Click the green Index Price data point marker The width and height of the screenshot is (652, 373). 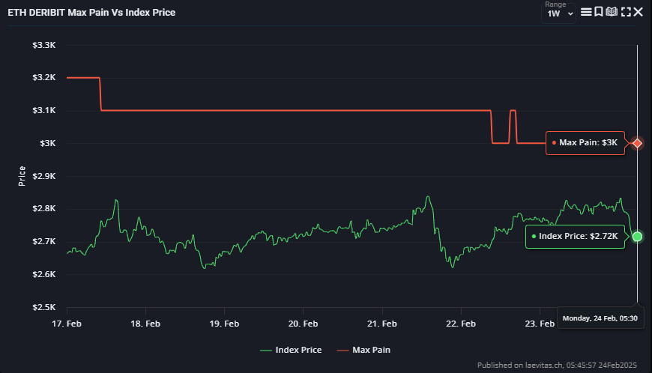coord(637,237)
